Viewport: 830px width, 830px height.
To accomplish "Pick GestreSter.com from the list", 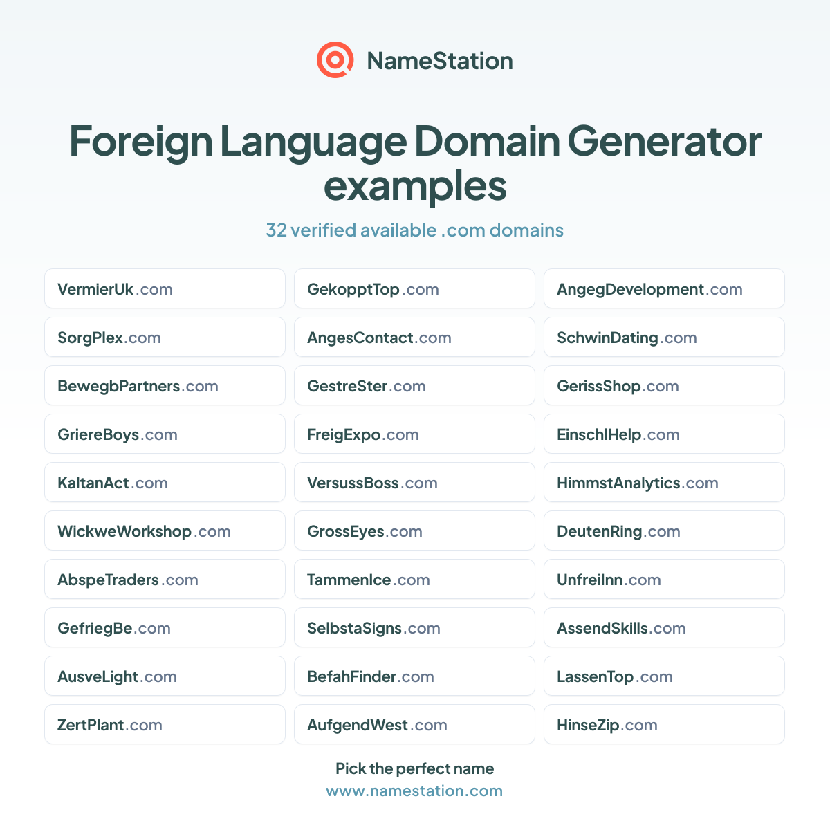I will coord(415,385).
